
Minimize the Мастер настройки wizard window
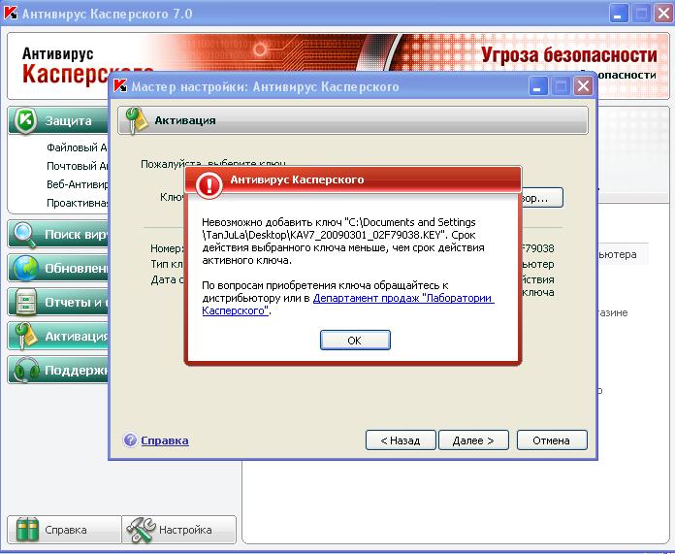pos(537,86)
